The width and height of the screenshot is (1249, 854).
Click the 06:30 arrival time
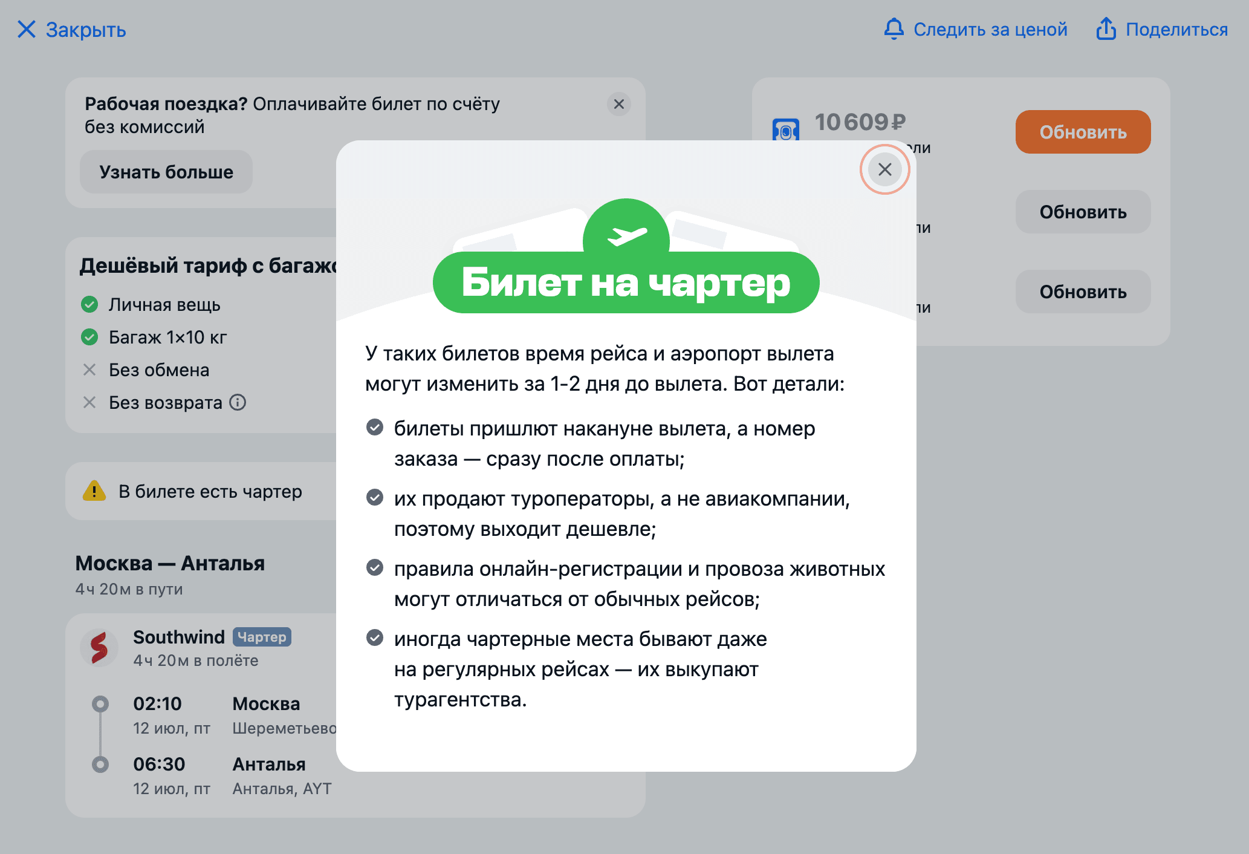(159, 764)
